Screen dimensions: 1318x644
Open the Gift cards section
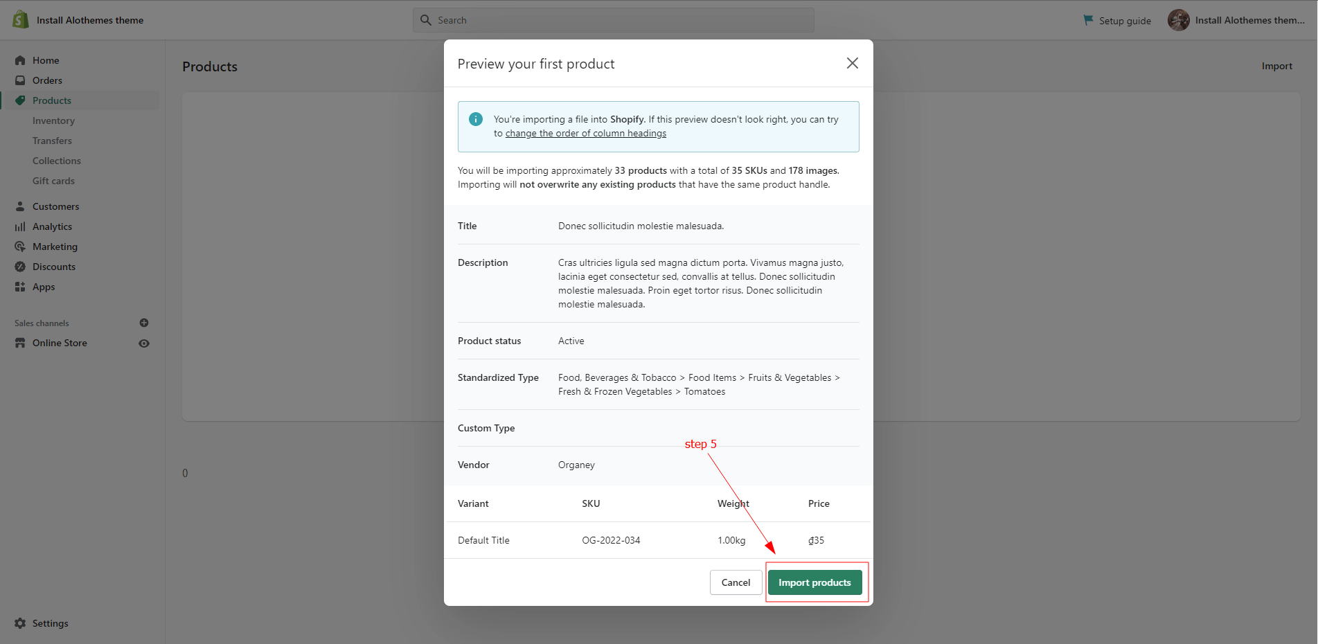tap(53, 181)
